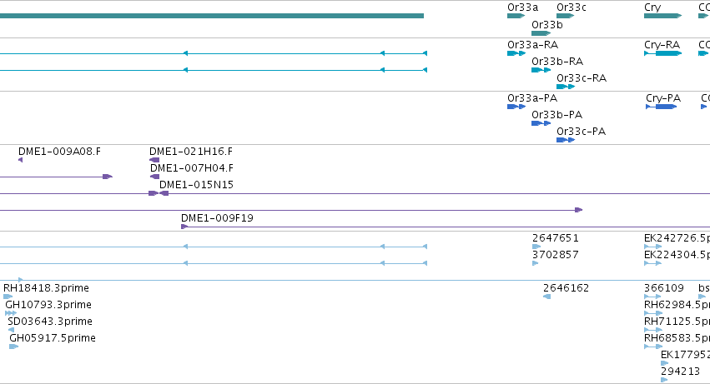Click the Or33b-PA protein label

click(x=556, y=115)
